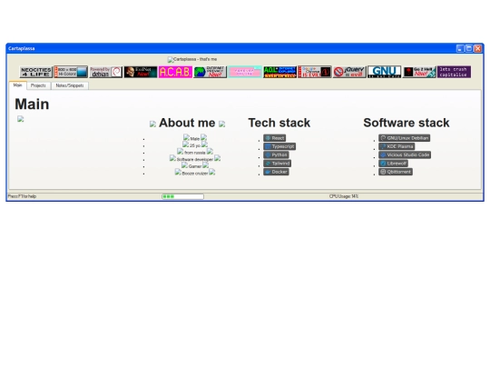Click the AOL green and blue badge
The width and height of the screenshot is (490, 368).
click(x=279, y=72)
